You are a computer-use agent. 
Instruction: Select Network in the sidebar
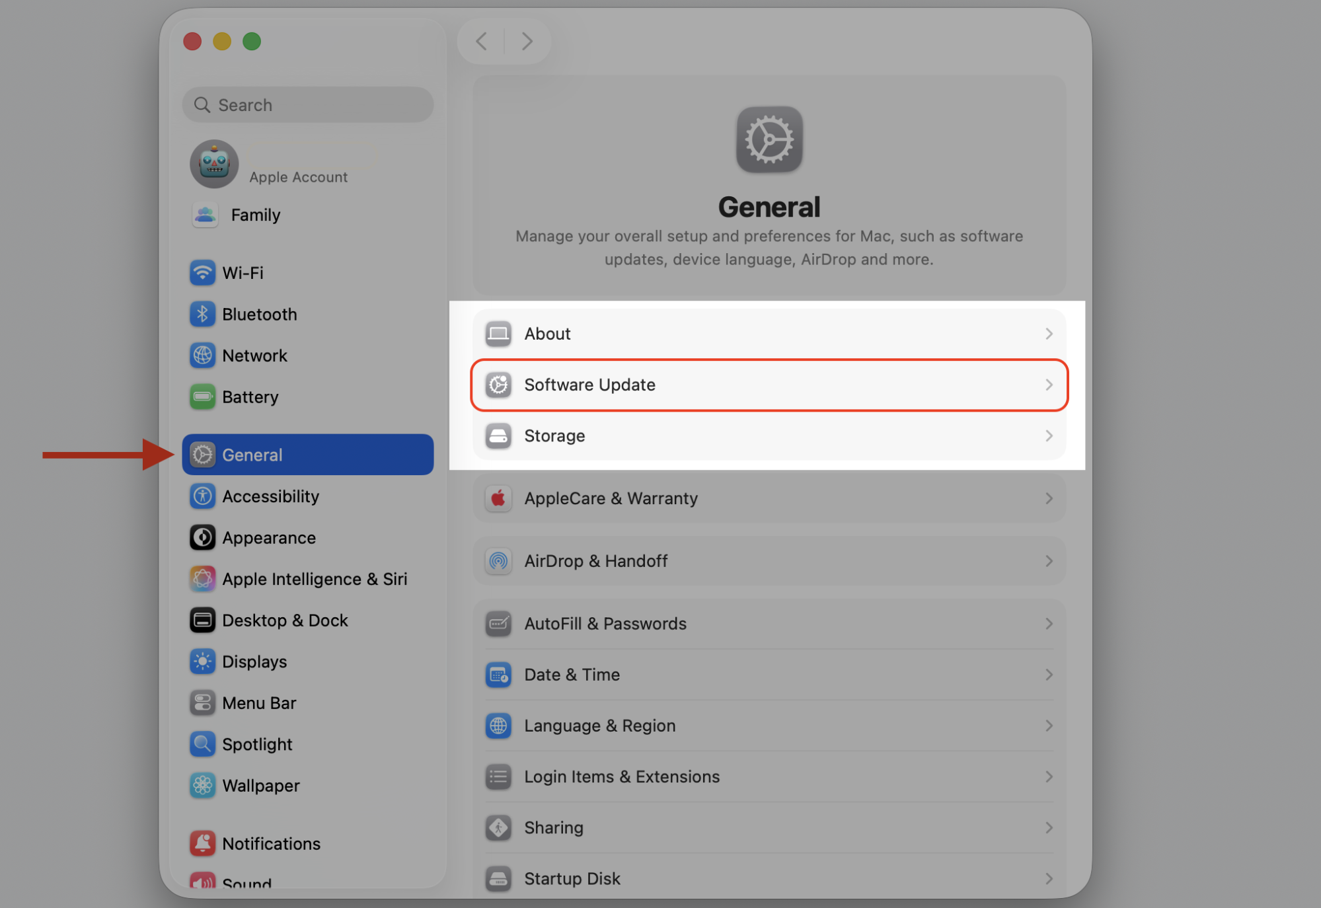tap(308, 356)
